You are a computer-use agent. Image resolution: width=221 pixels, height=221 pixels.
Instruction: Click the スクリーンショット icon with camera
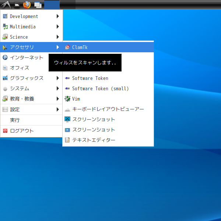click(67, 130)
